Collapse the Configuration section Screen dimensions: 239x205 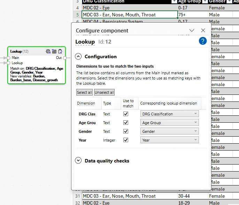click(78, 56)
